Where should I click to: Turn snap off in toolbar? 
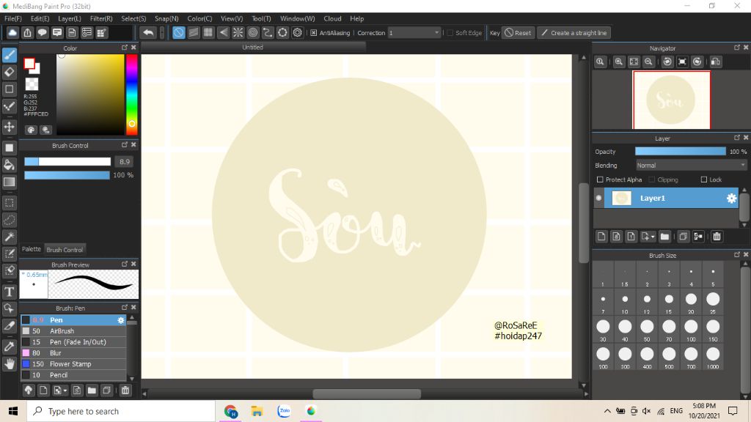179,32
